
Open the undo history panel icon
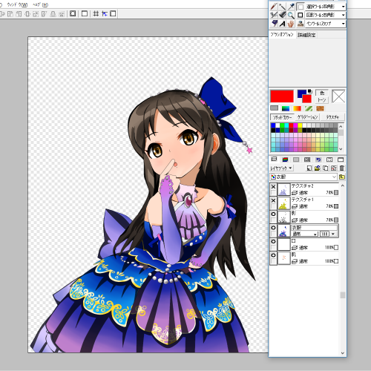click(x=318, y=160)
